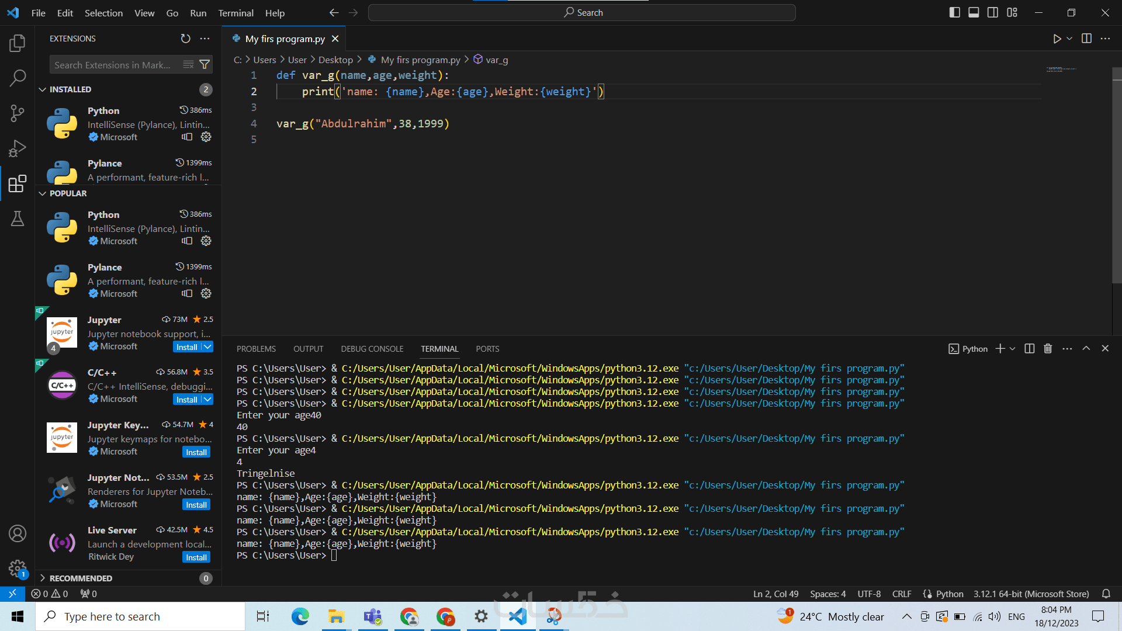Viewport: 1122px width, 631px height.
Task: Click the filter extensions funnel icon
Action: 205,65
